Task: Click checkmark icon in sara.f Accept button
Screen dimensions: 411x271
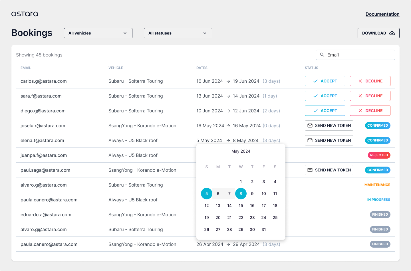Action: [315, 96]
